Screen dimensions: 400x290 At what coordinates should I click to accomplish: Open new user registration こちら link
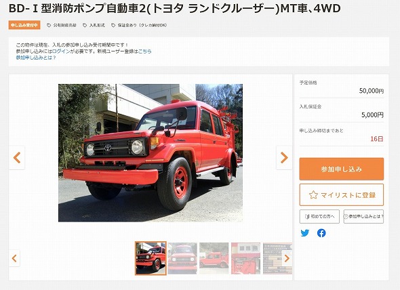coord(144,51)
